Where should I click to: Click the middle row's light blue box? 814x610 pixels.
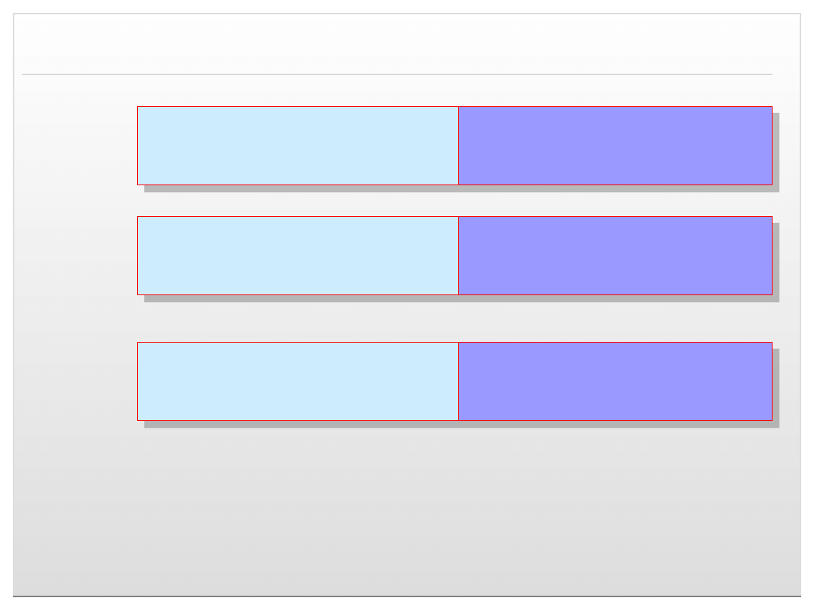[x=298, y=255]
